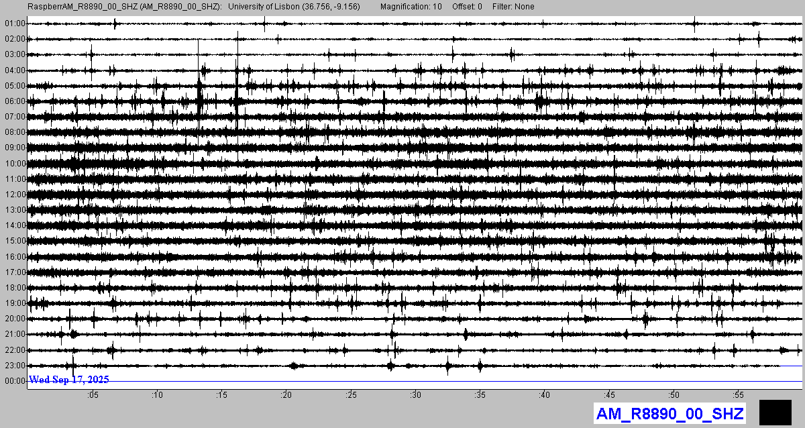Click the Filter: None header label
The height and width of the screenshot is (428, 805).
[x=513, y=7]
